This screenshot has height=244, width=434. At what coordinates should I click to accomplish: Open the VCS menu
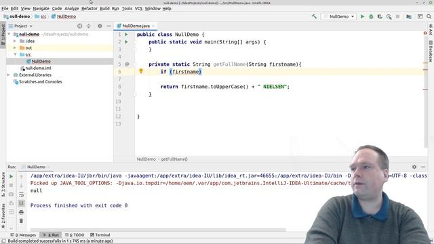138,9
